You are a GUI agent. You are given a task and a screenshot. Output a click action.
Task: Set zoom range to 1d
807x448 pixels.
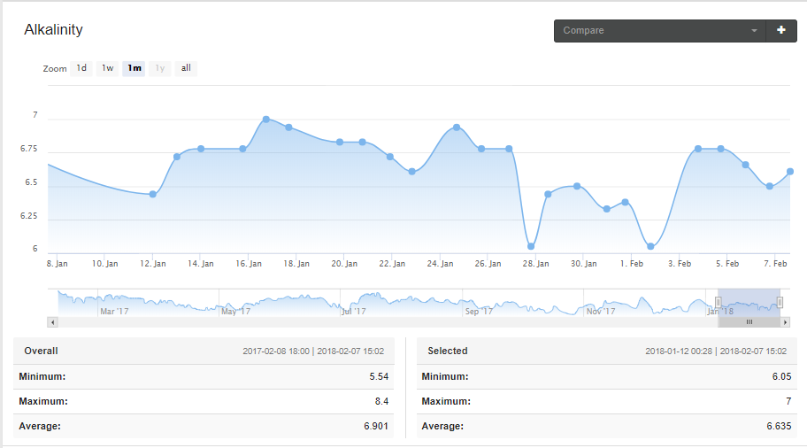coord(81,68)
